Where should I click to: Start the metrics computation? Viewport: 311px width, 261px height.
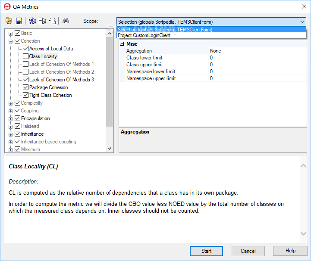click(206, 251)
